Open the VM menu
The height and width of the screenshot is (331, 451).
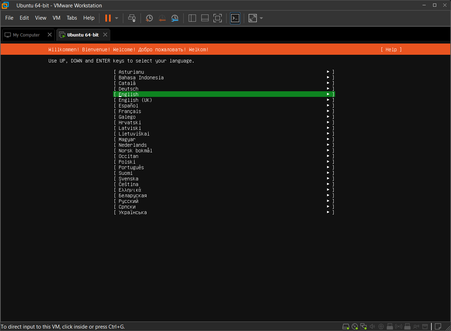coord(57,18)
